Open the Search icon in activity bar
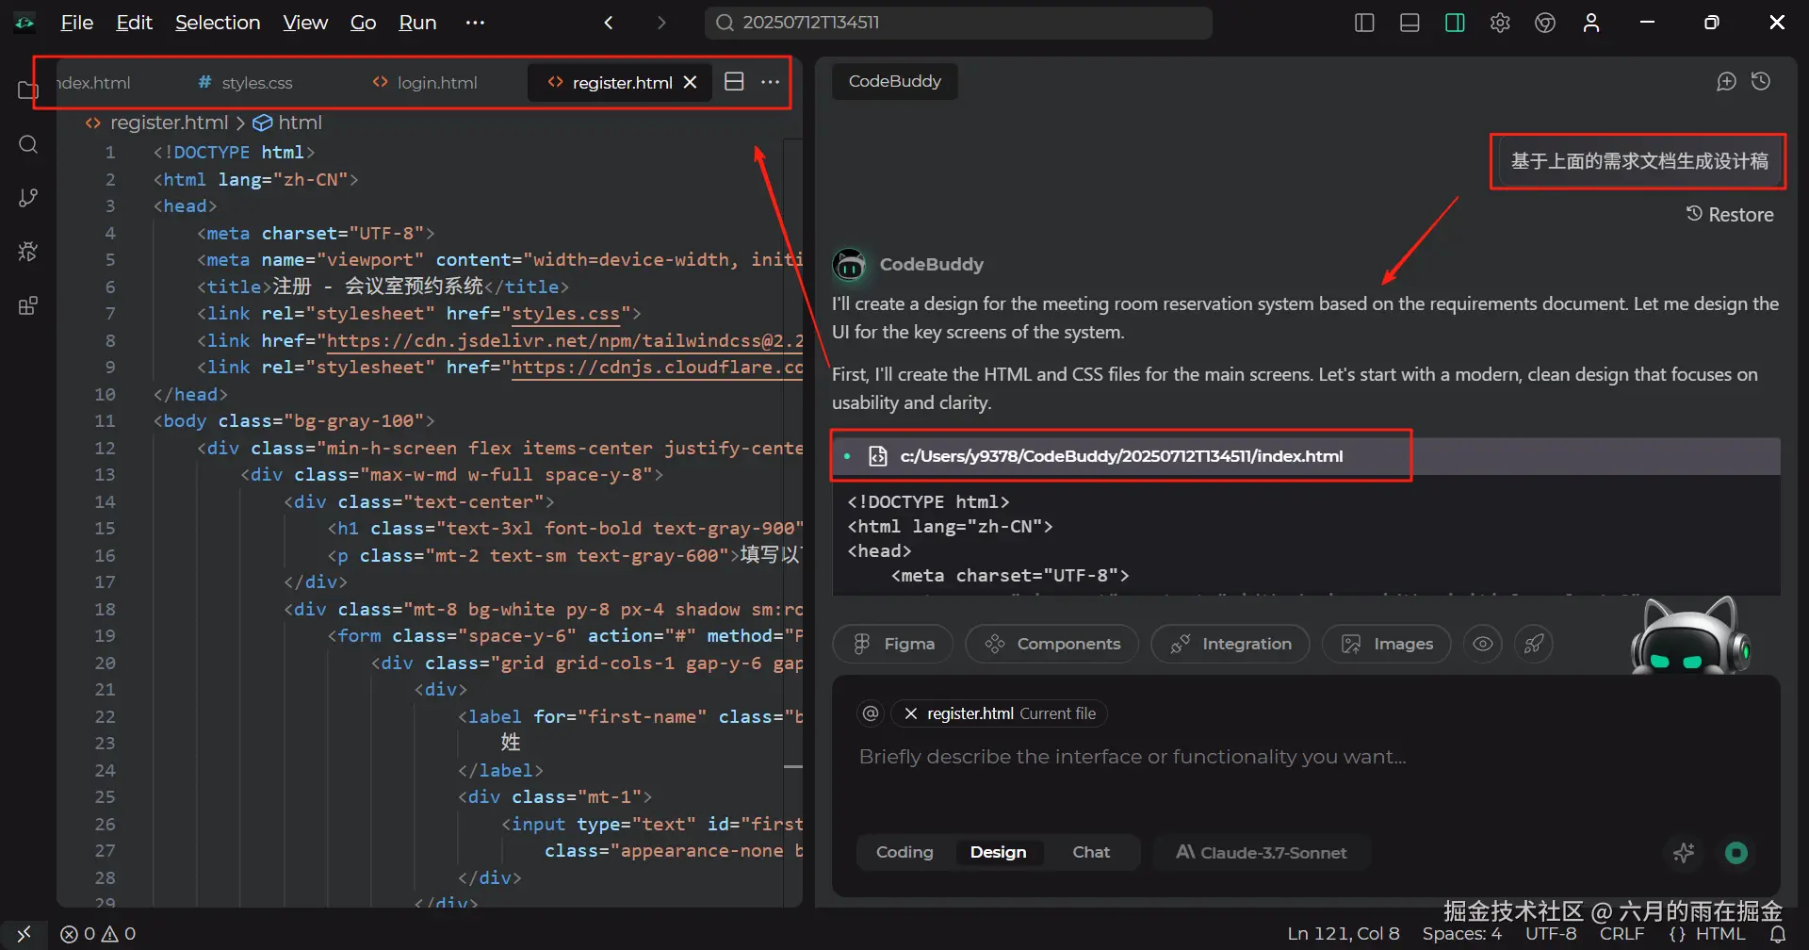1809x950 pixels. tap(28, 144)
